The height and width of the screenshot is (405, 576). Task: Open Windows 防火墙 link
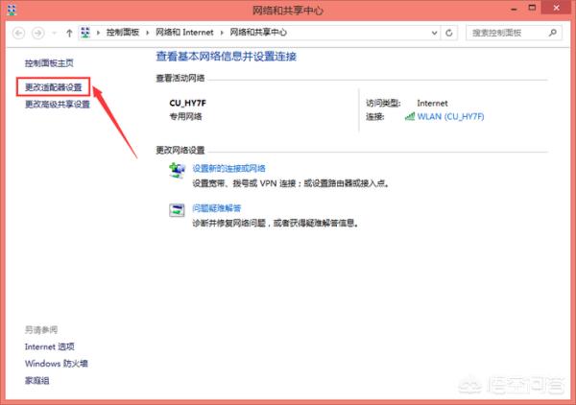pos(57,364)
